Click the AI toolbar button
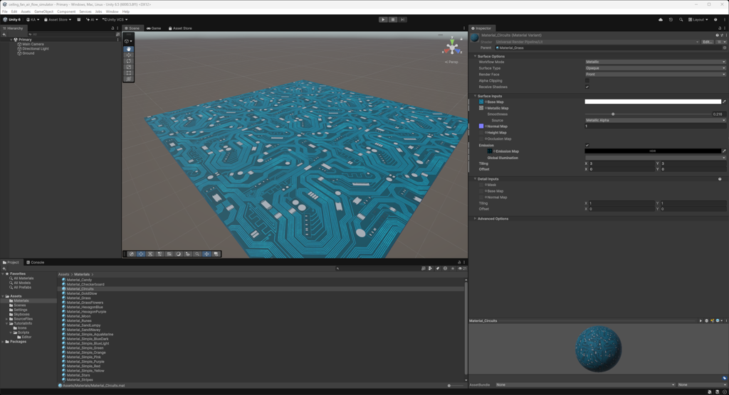The image size is (729, 395). click(x=92, y=19)
